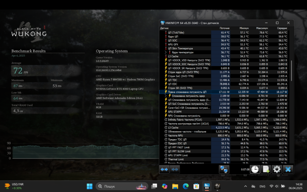Select the Предел EDC ЦП row
The image size is (307, 192).
[x=224, y=143]
